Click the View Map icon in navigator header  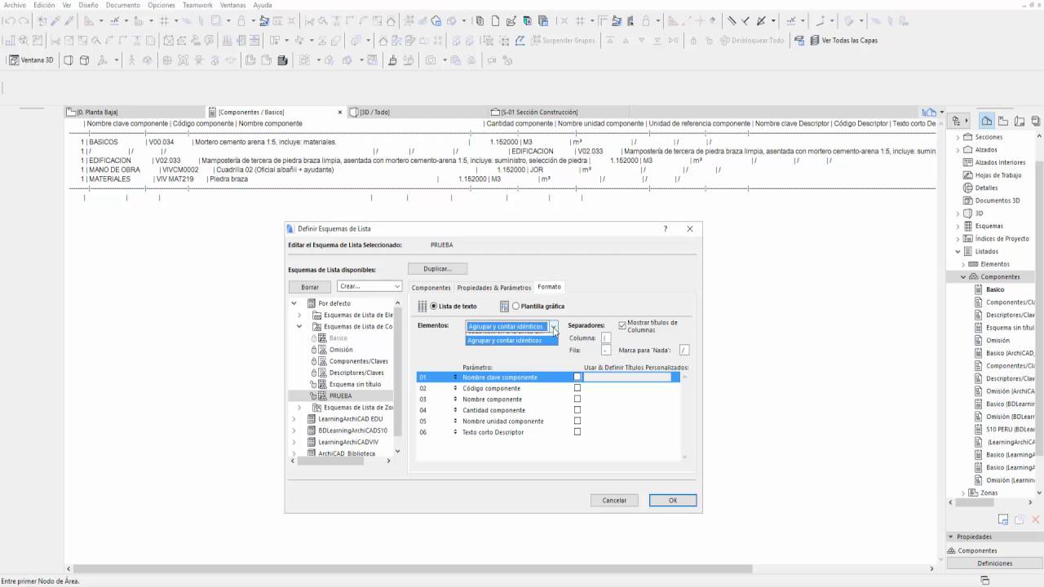coord(1003,121)
